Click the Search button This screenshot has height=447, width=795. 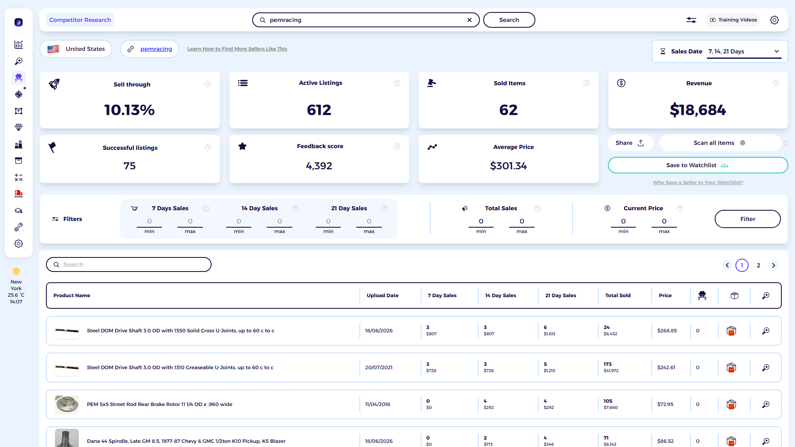(x=509, y=20)
